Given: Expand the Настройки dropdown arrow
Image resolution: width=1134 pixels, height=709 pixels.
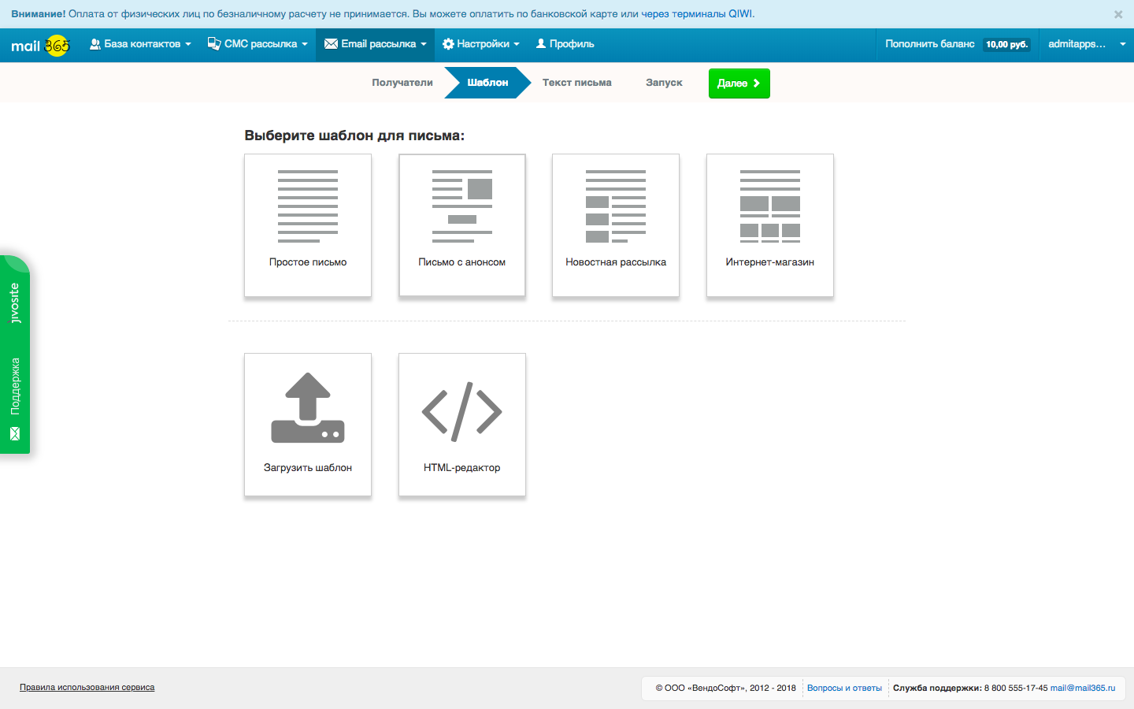Looking at the screenshot, I should [517, 45].
